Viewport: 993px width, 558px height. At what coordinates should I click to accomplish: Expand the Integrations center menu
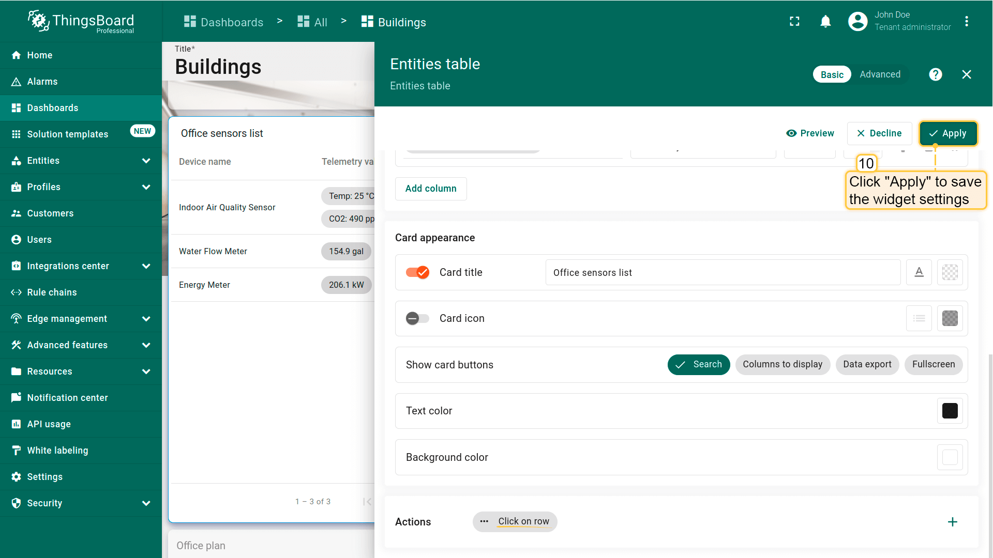coord(146,266)
